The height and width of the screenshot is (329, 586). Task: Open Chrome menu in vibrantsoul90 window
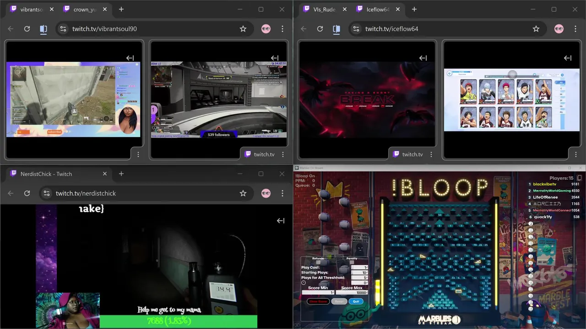pos(282,29)
